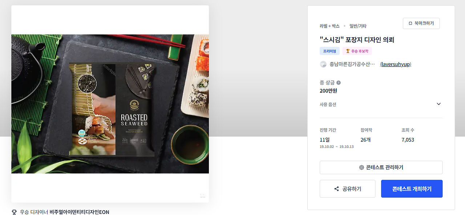
Task: Open the laversuhyup profile link
Action: [x=396, y=64]
